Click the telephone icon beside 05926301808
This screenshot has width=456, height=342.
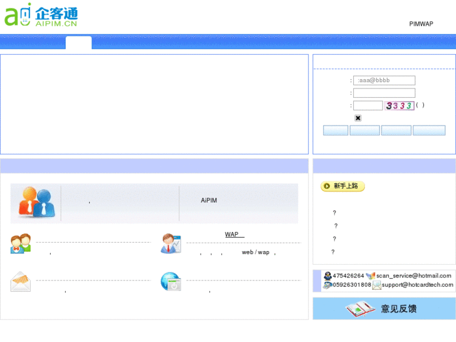tap(328, 285)
